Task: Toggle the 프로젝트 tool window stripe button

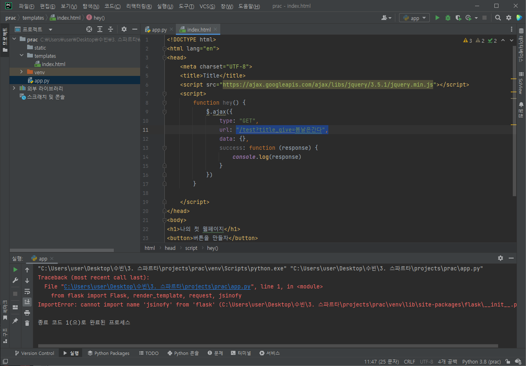Action: tap(5, 39)
